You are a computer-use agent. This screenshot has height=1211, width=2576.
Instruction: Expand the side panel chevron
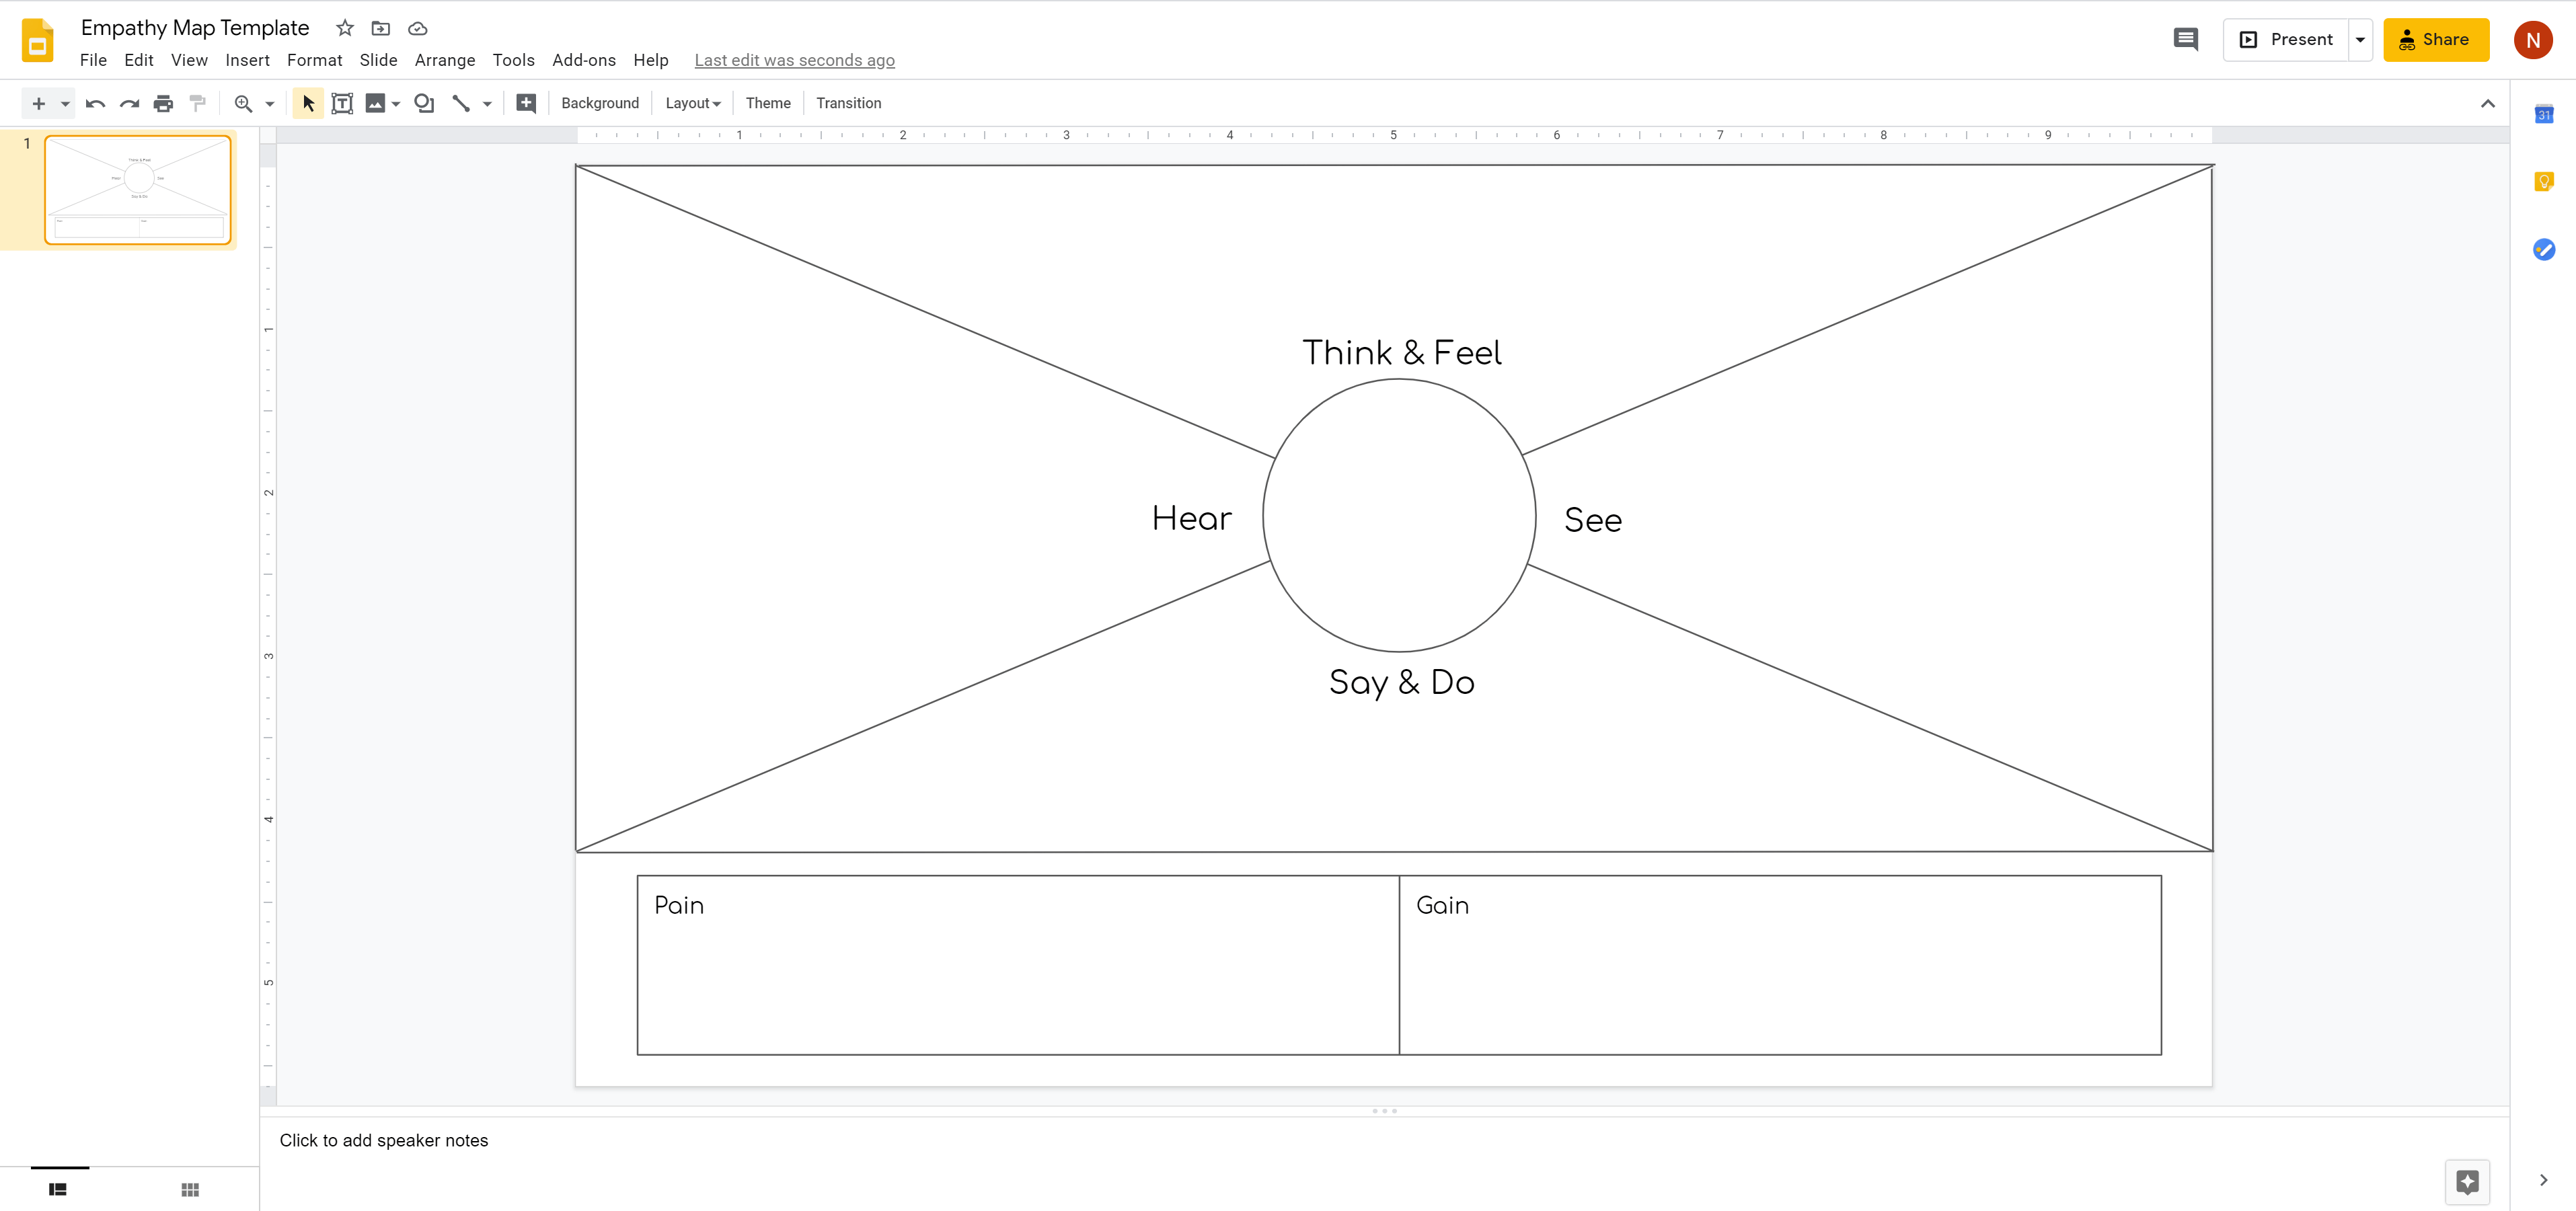[x=2544, y=1180]
